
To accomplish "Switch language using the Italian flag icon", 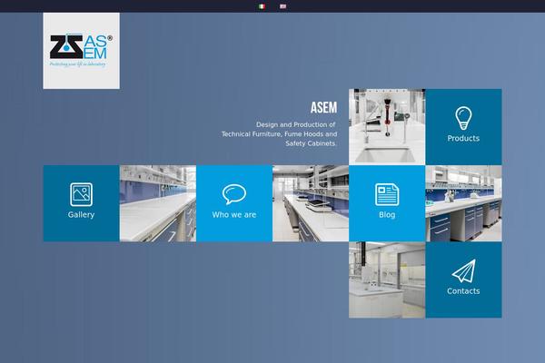I will pos(263,6).
